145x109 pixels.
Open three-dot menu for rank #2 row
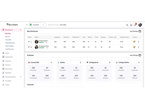(139, 47)
